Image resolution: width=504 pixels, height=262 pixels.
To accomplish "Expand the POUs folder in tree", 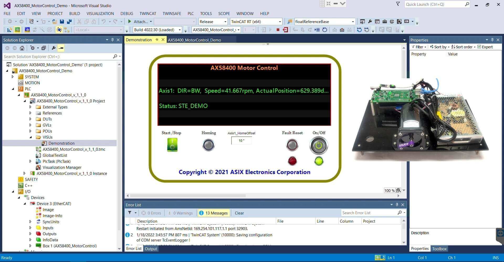I will (x=30, y=131).
